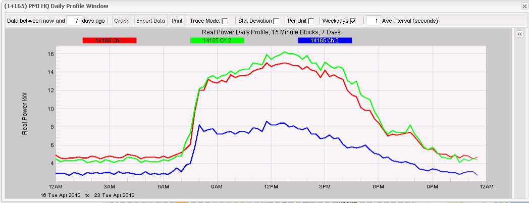Uncheck the Weekdays checkbox
Viewport: 529px width, 203px height.
click(x=353, y=21)
